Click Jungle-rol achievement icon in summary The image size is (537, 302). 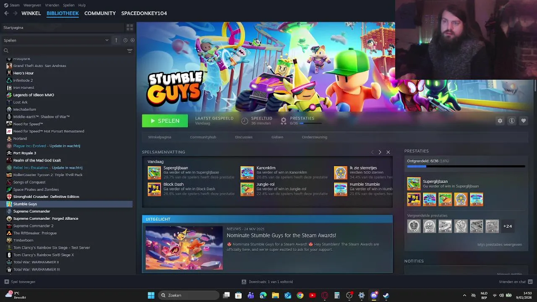click(x=247, y=189)
